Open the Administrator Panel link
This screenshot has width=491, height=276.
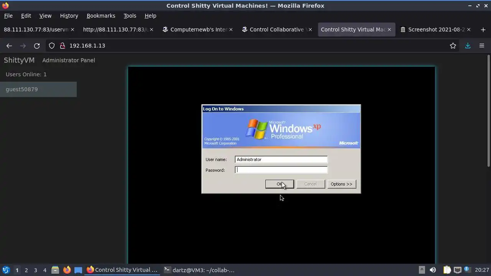69,60
